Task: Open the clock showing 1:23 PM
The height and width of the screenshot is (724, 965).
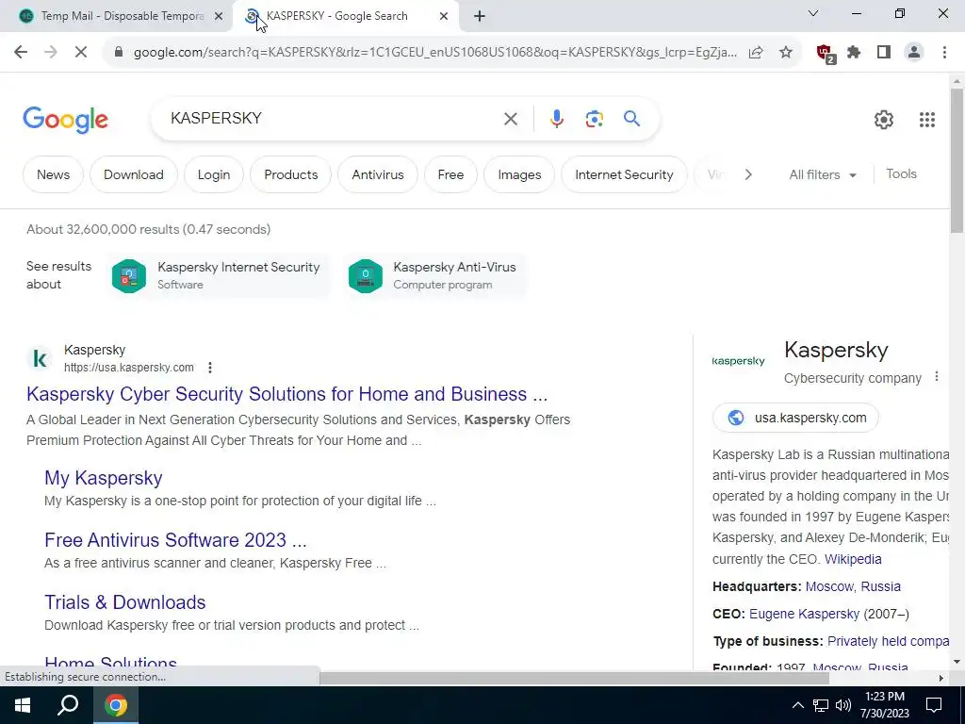Action: click(x=884, y=705)
